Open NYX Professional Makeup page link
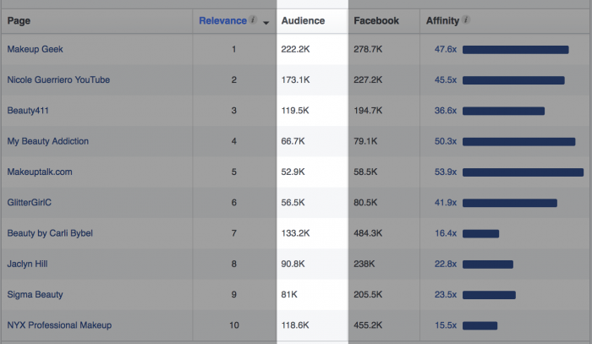The image size is (592, 344). tap(59, 325)
